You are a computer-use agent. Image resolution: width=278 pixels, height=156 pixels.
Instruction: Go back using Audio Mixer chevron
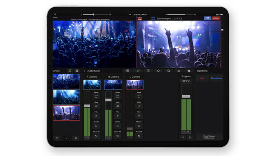pos(84,71)
